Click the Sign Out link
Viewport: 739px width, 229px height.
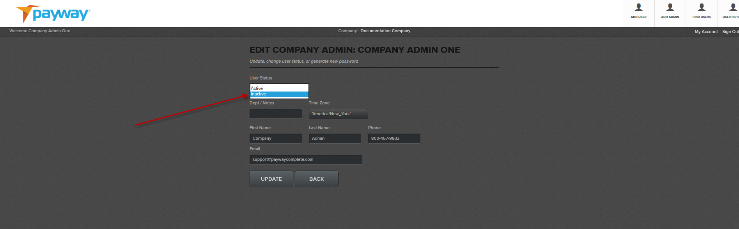(x=730, y=32)
